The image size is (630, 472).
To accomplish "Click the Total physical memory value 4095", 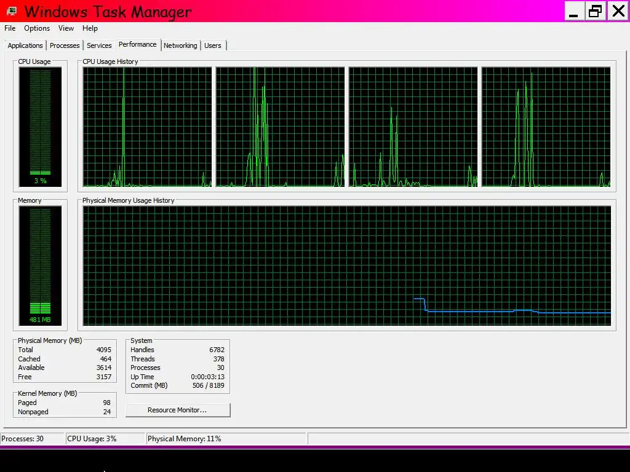I will tap(103, 350).
